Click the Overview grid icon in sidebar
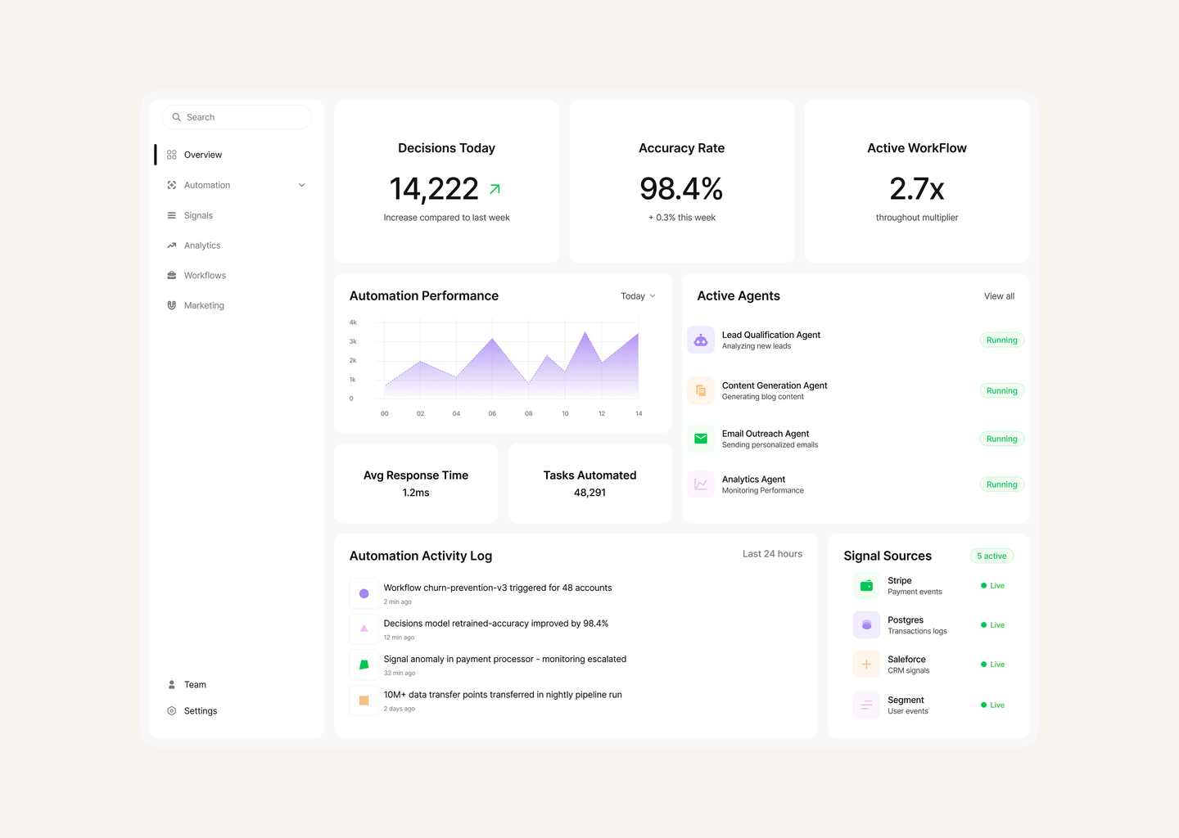The width and height of the screenshot is (1179, 838). coord(172,155)
